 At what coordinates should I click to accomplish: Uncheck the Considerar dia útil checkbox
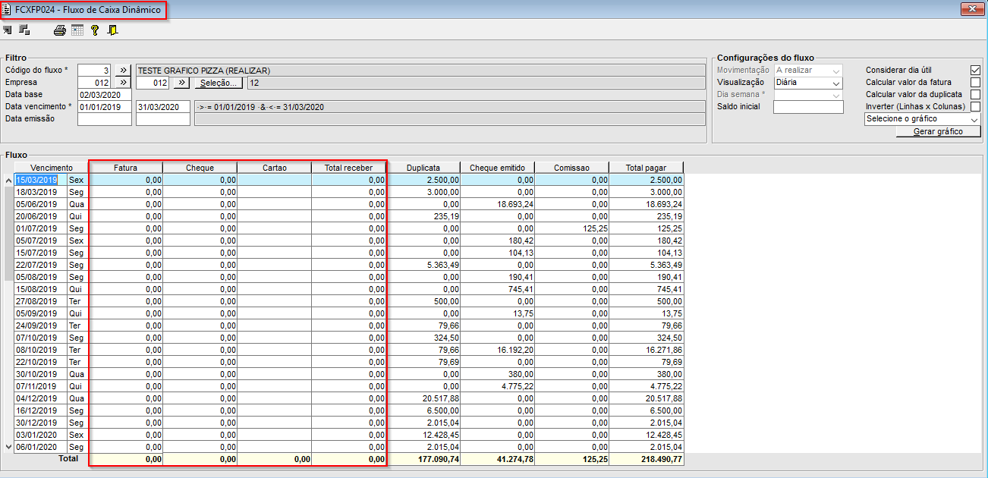975,71
